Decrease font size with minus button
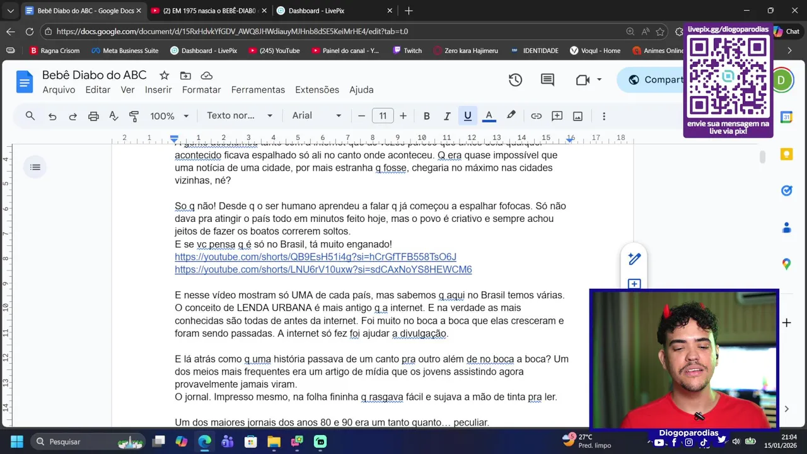The height and width of the screenshot is (454, 807). 361,116
